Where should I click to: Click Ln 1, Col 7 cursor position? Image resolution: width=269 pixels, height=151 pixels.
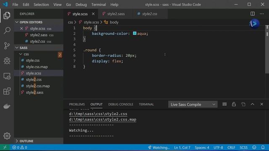pyautogui.click(x=182, y=147)
